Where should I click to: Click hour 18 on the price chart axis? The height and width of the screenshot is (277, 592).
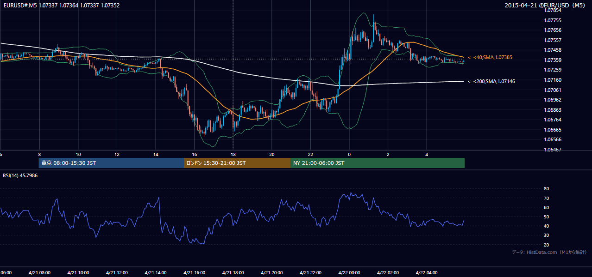tap(233, 154)
